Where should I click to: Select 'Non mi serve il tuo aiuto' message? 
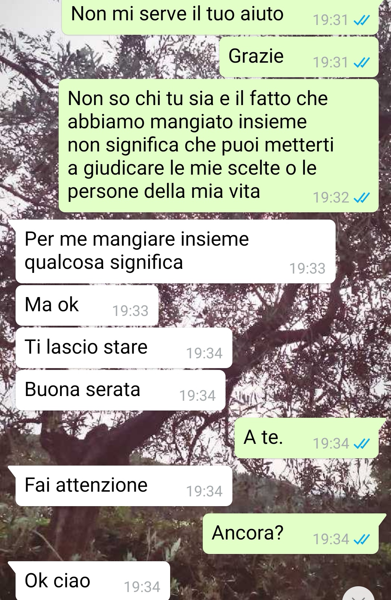click(x=220, y=16)
